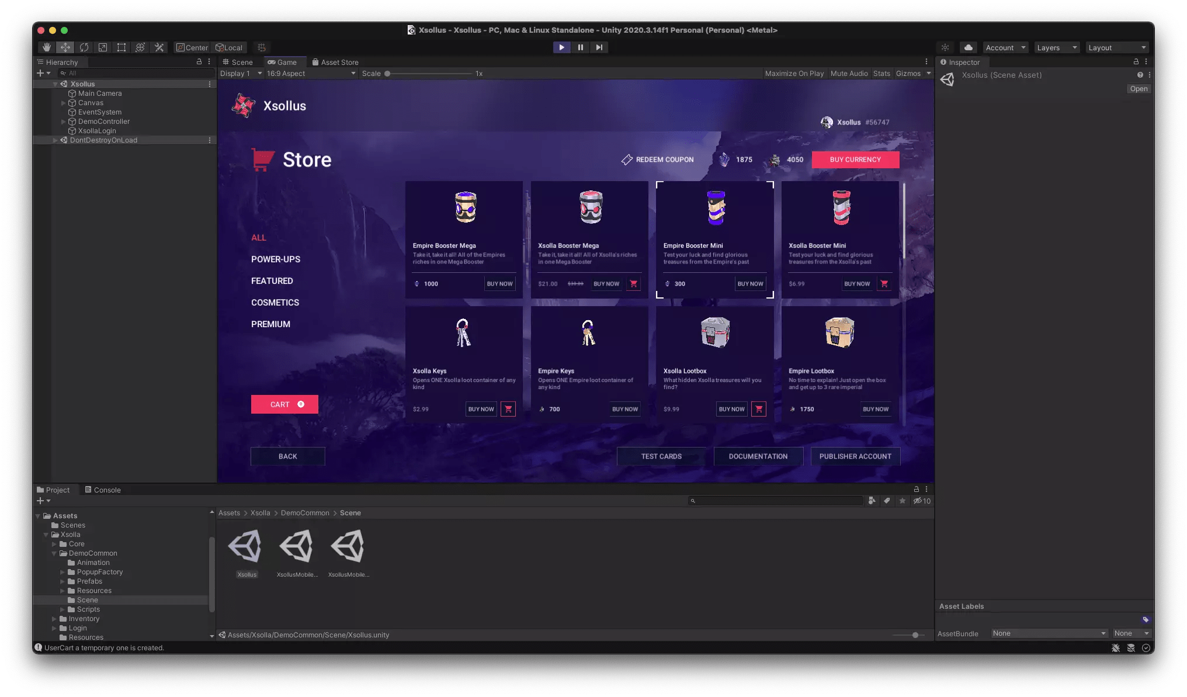This screenshot has width=1187, height=697.
Task: Switch to the Console tab
Action: pyautogui.click(x=103, y=490)
